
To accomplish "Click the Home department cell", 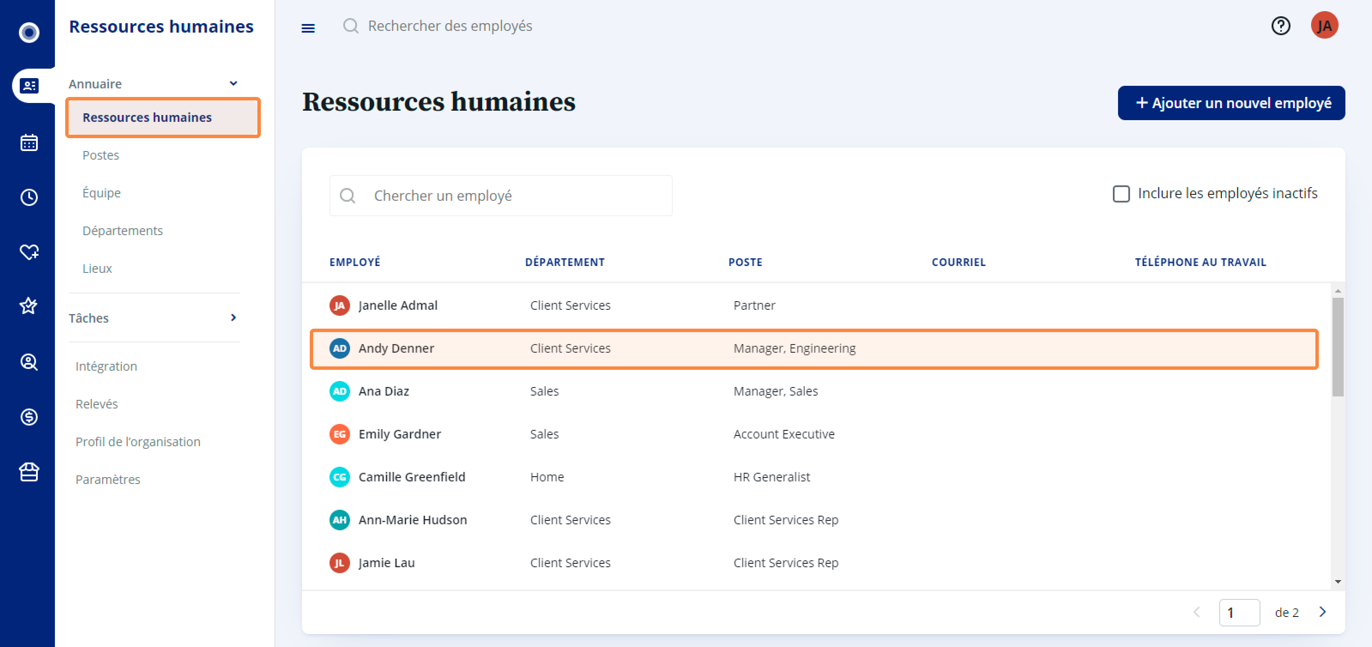I will click(547, 477).
